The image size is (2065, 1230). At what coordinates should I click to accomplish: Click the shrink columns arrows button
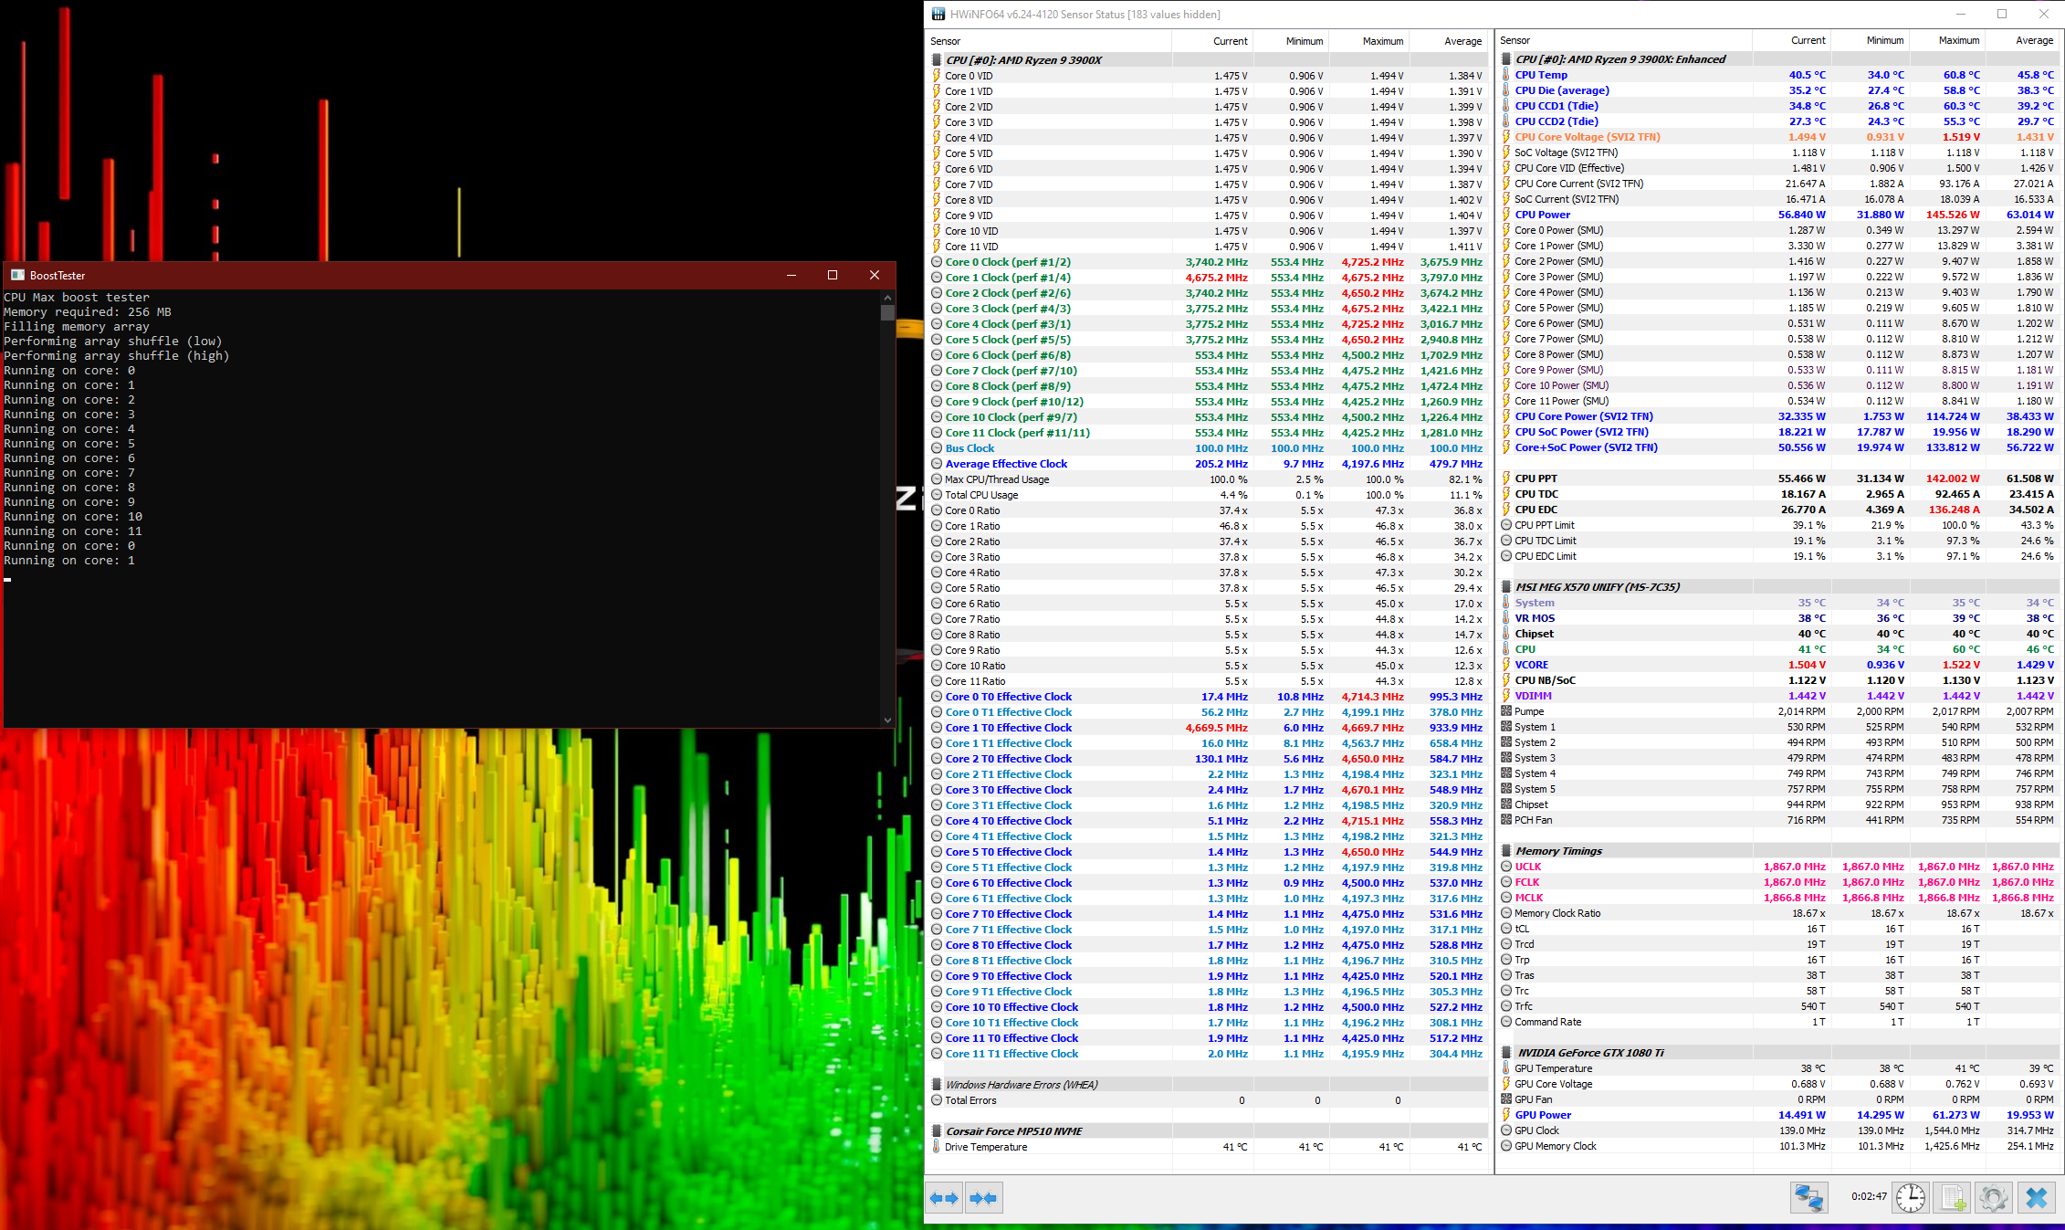pyautogui.click(x=983, y=1198)
